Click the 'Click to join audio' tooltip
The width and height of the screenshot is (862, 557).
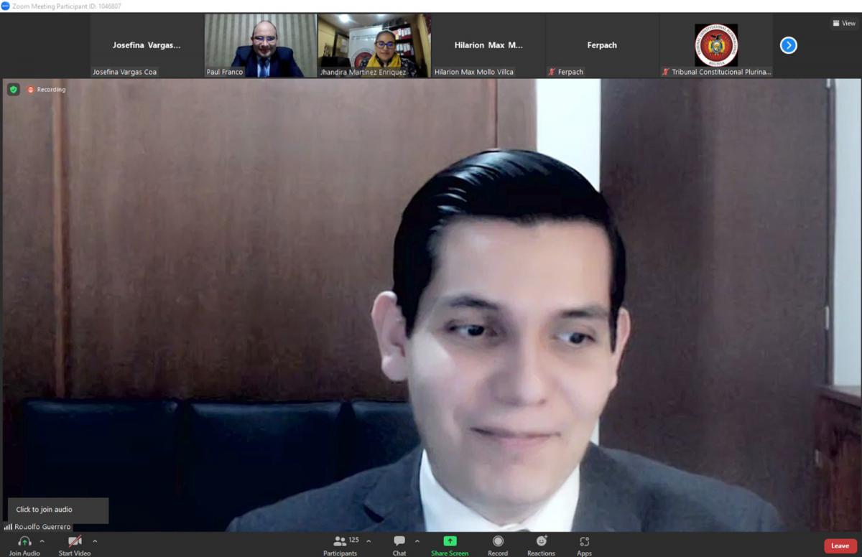pos(58,510)
